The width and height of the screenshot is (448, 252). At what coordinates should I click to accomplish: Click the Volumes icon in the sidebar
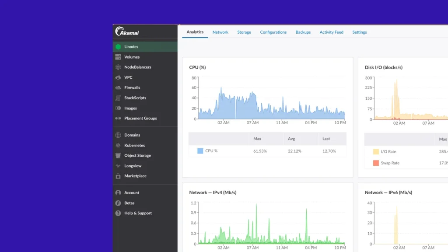coord(118,57)
